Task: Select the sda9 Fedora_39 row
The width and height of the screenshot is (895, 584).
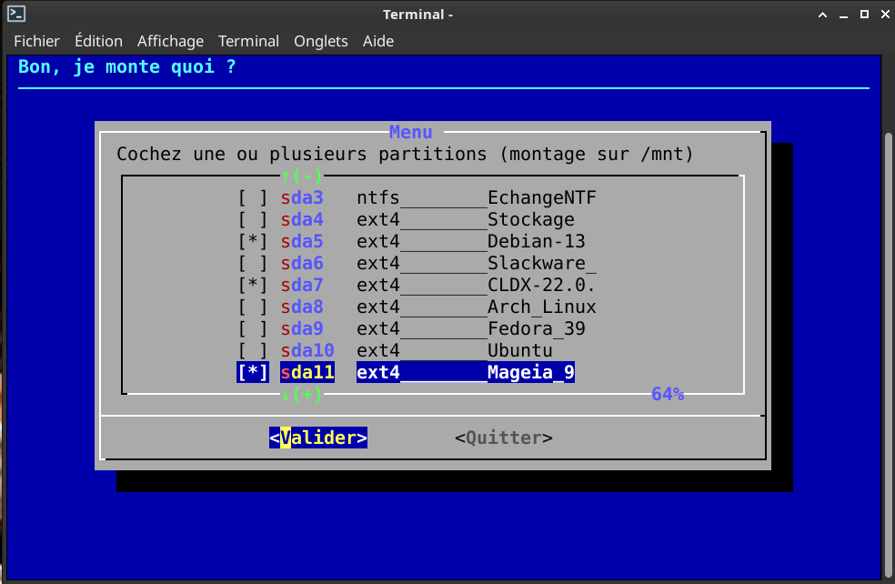Action: coord(417,328)
